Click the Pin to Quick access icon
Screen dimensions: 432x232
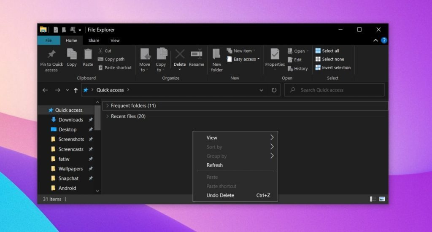(51, 54)
